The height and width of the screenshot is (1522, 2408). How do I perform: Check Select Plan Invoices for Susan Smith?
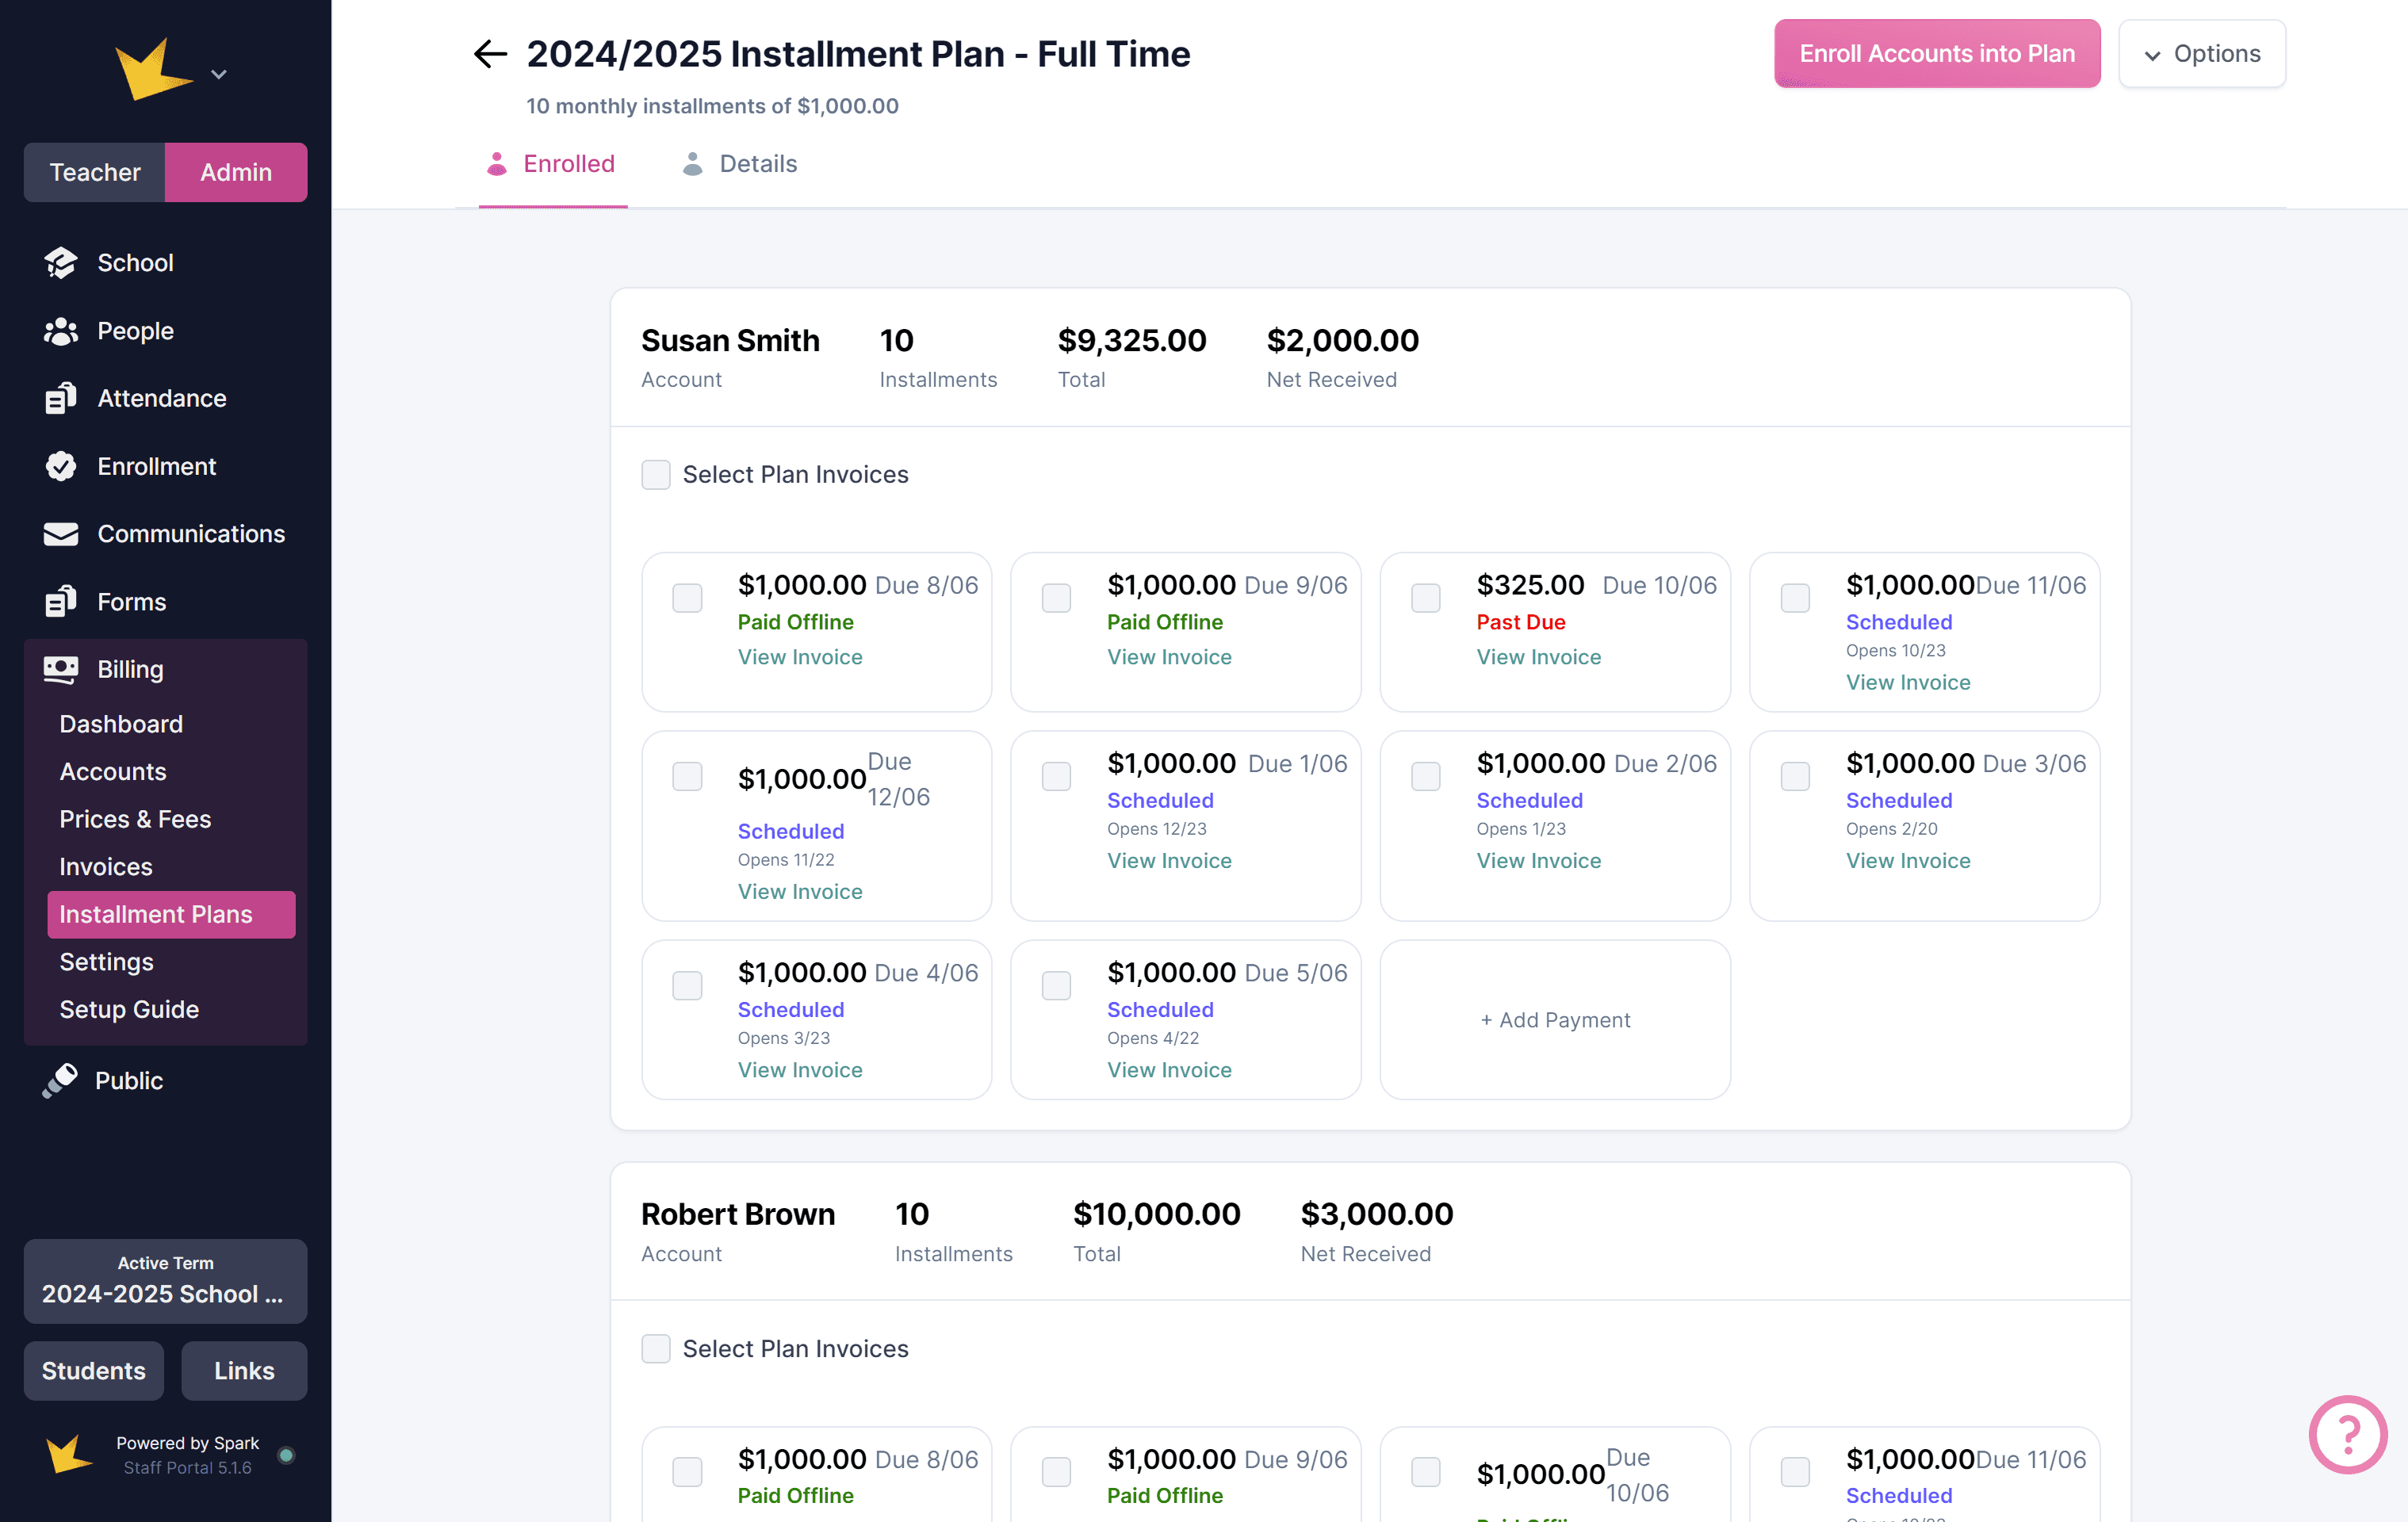(656, 474)
